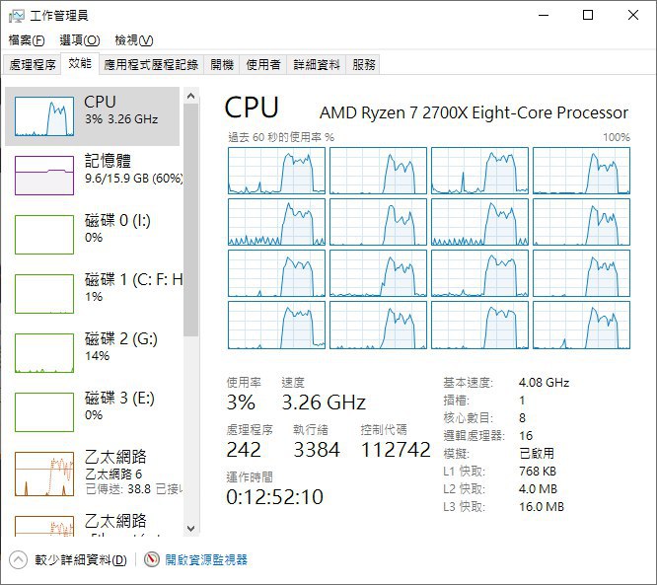Open 磁碟 0 (I:) disk performance
This screenshot has height=585, width=657.
(92, 234)
